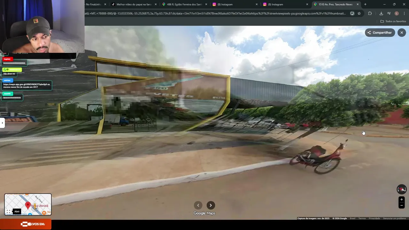This screenshot has height=230, width=409.
Task: Open the Downloads icon
Action: [381, 13]
